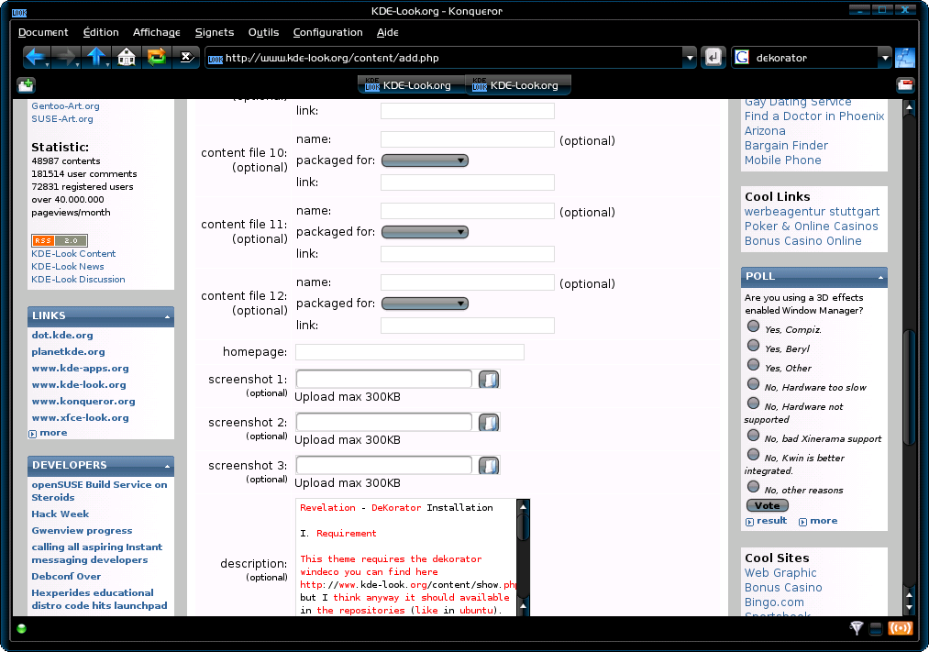The image size is (929, 652).
Task: Click content file 10 name field
Action: [468, 139]
